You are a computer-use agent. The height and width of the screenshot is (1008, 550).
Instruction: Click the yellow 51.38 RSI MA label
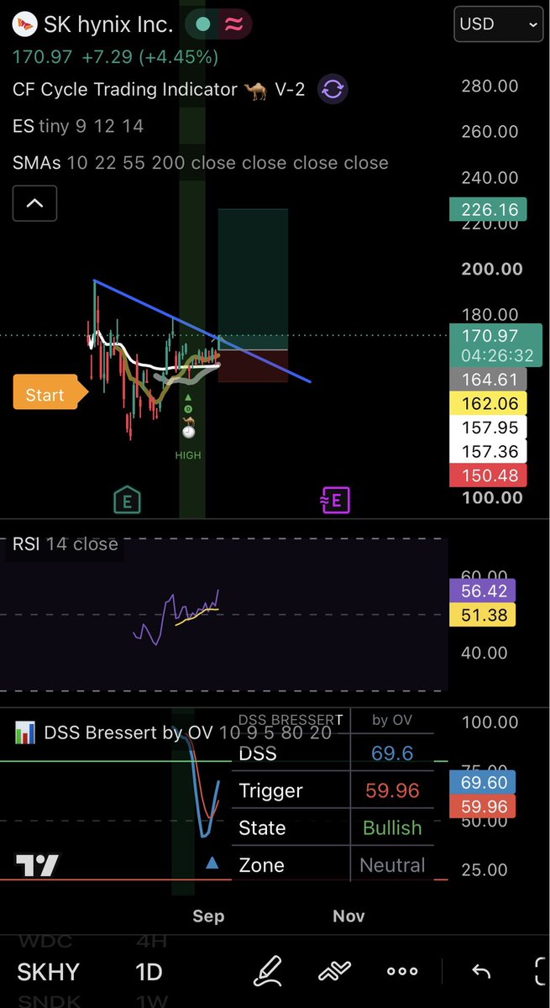click(x=483, y=615)
